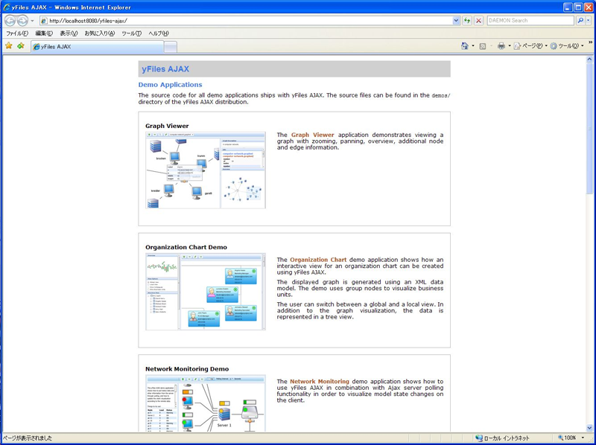
Task: Click the Refresh page icon
Action: coord(467,21)
